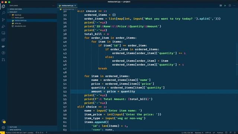
Task: Click line number 47 in the gutter
Action: (65, 68)
